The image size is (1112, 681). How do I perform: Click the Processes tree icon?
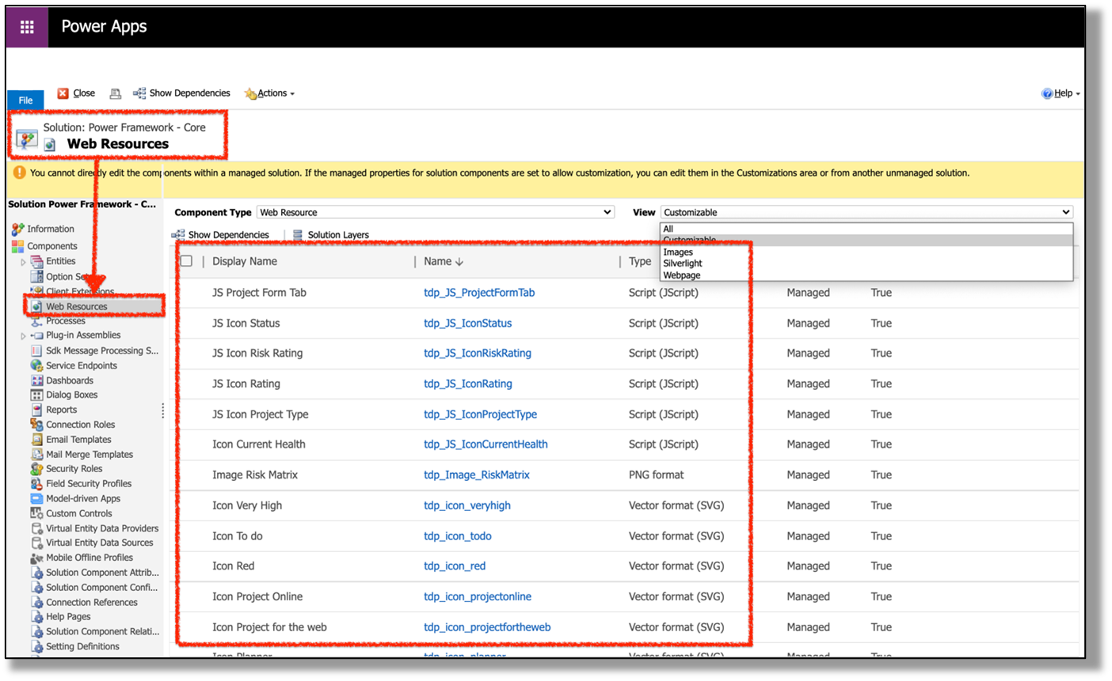coord(36,321)
